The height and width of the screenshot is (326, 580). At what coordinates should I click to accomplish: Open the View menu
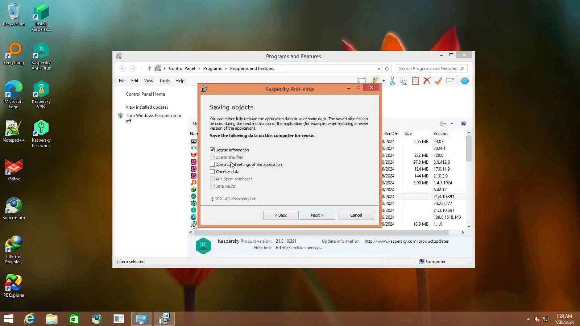tap(149, 81)
